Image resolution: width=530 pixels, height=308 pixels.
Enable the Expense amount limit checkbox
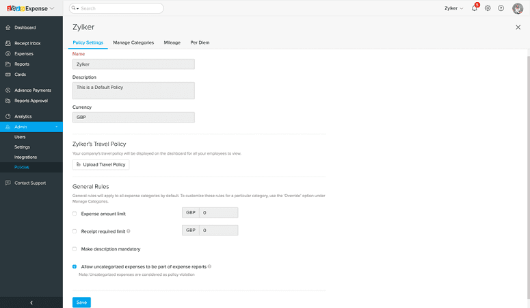(75, 214)
